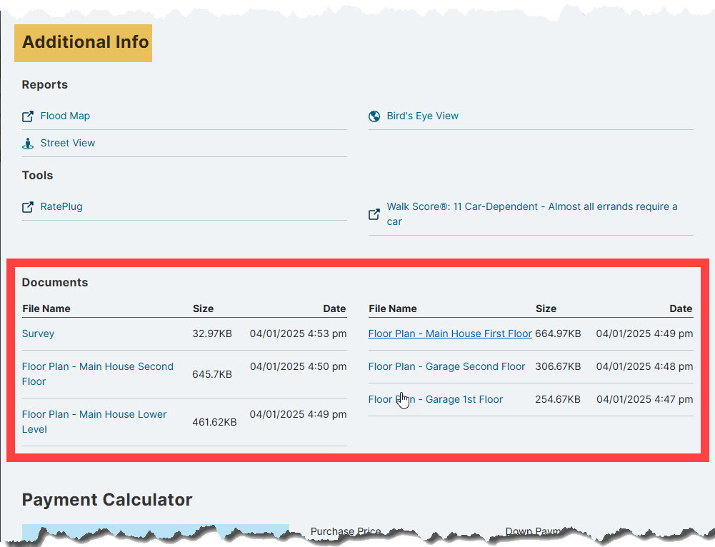
Task: Open Floor Plan - Main House Lower Level
Action: pyautogui.click(x=94, y=421)
